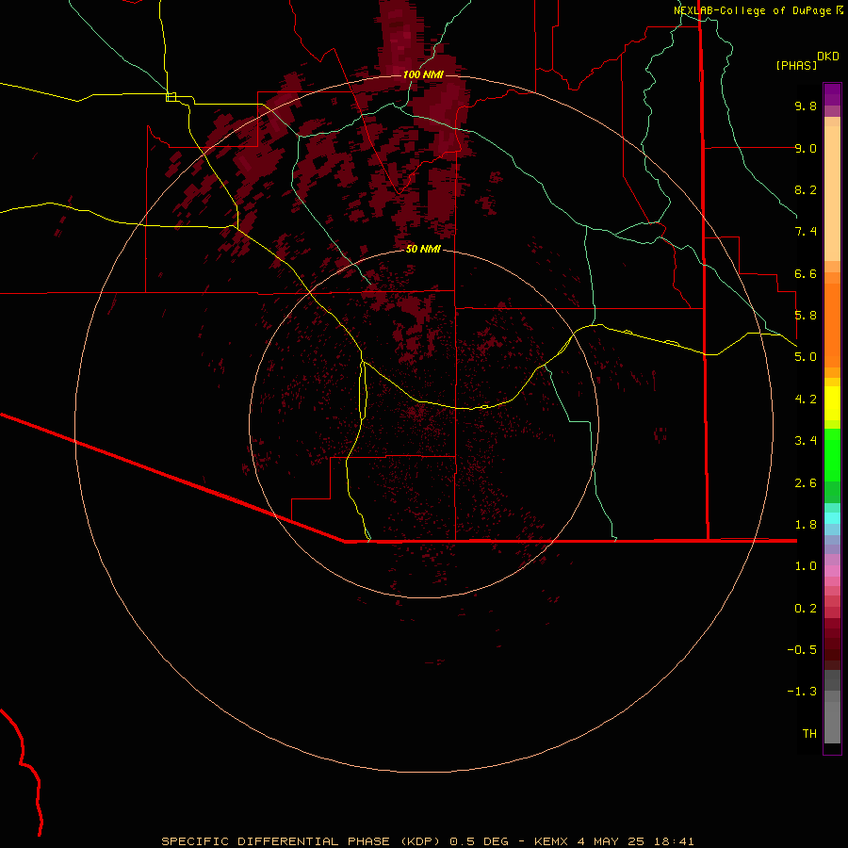Click the orange band of color bar

coord(832,325)
